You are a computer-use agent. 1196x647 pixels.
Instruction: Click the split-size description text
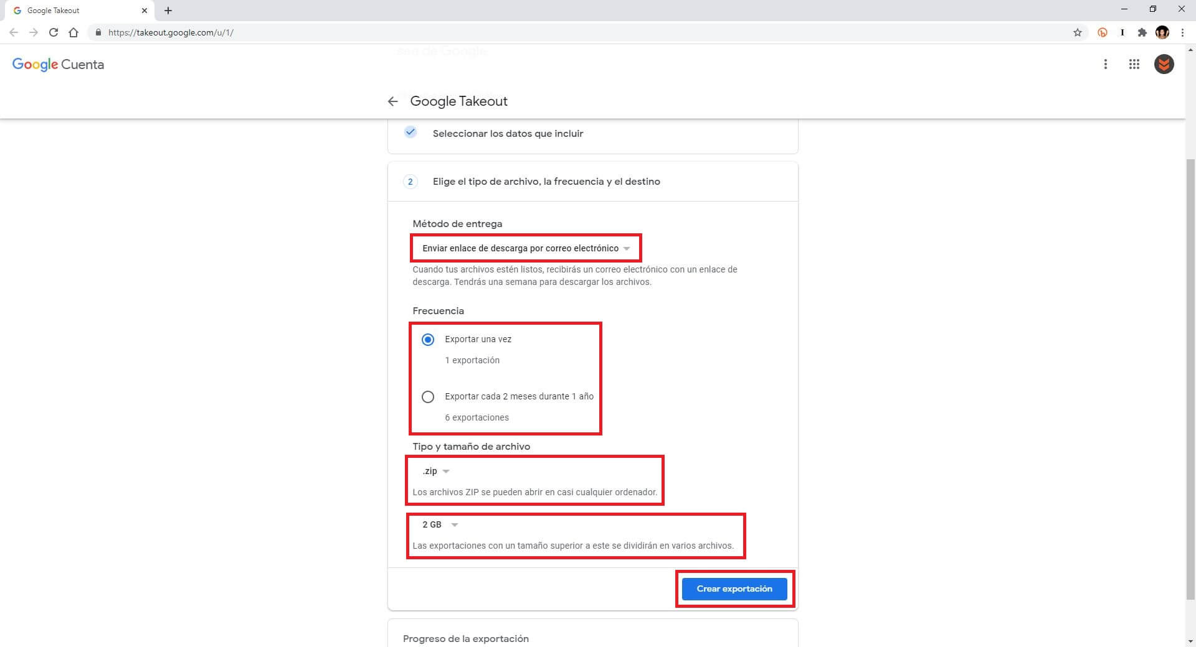point(573,546)
